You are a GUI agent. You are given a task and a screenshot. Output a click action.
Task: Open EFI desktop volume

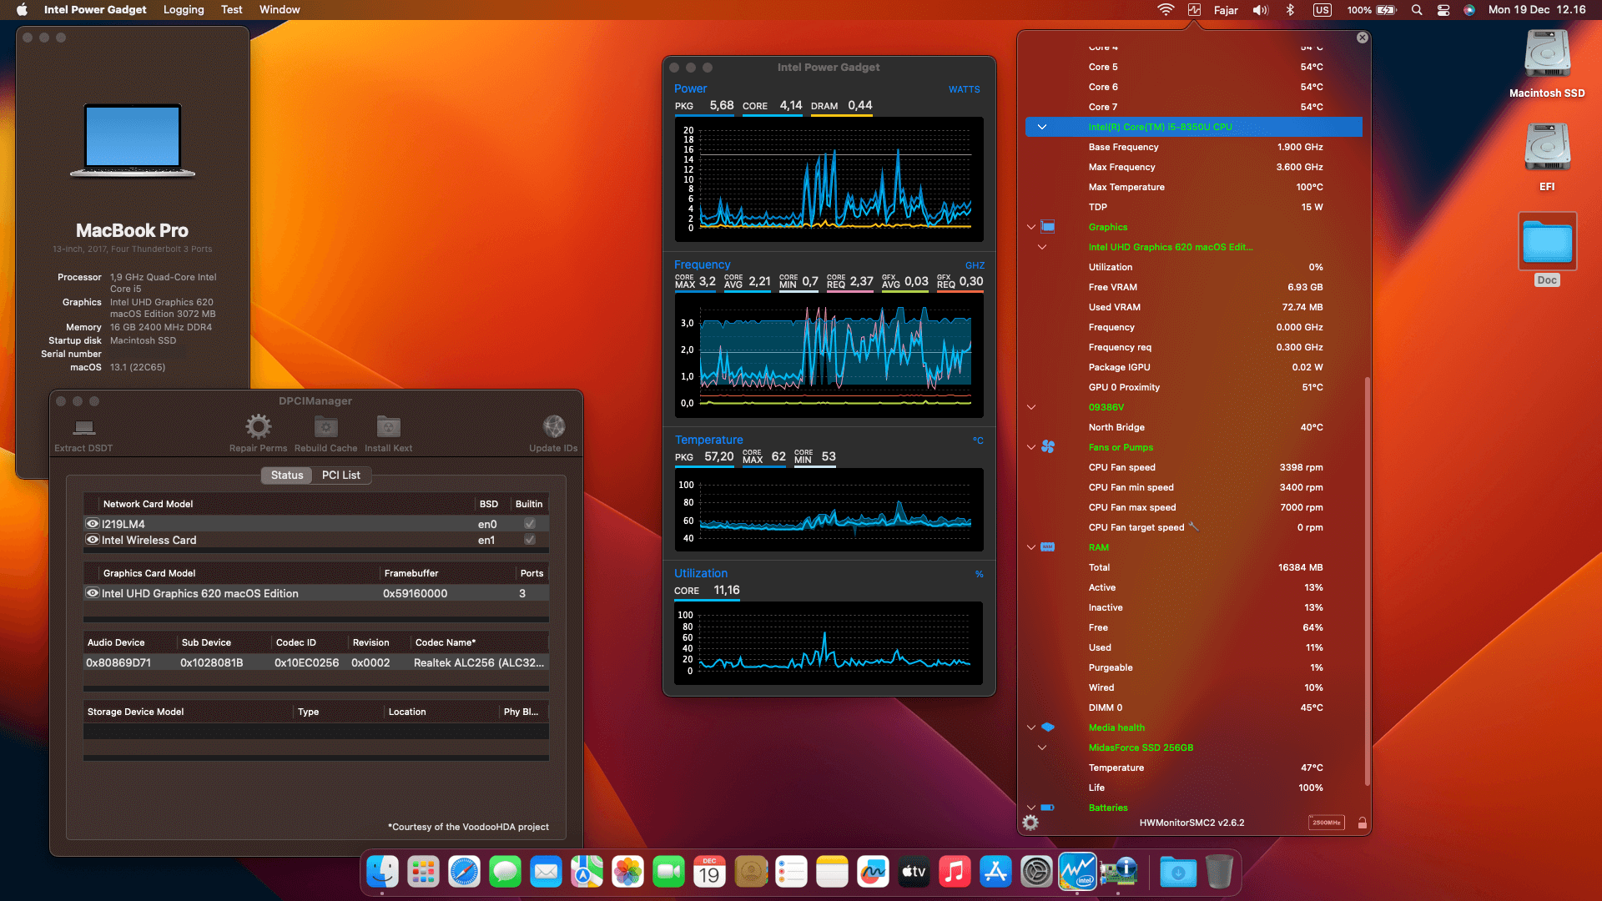(x=1547, y=148)
